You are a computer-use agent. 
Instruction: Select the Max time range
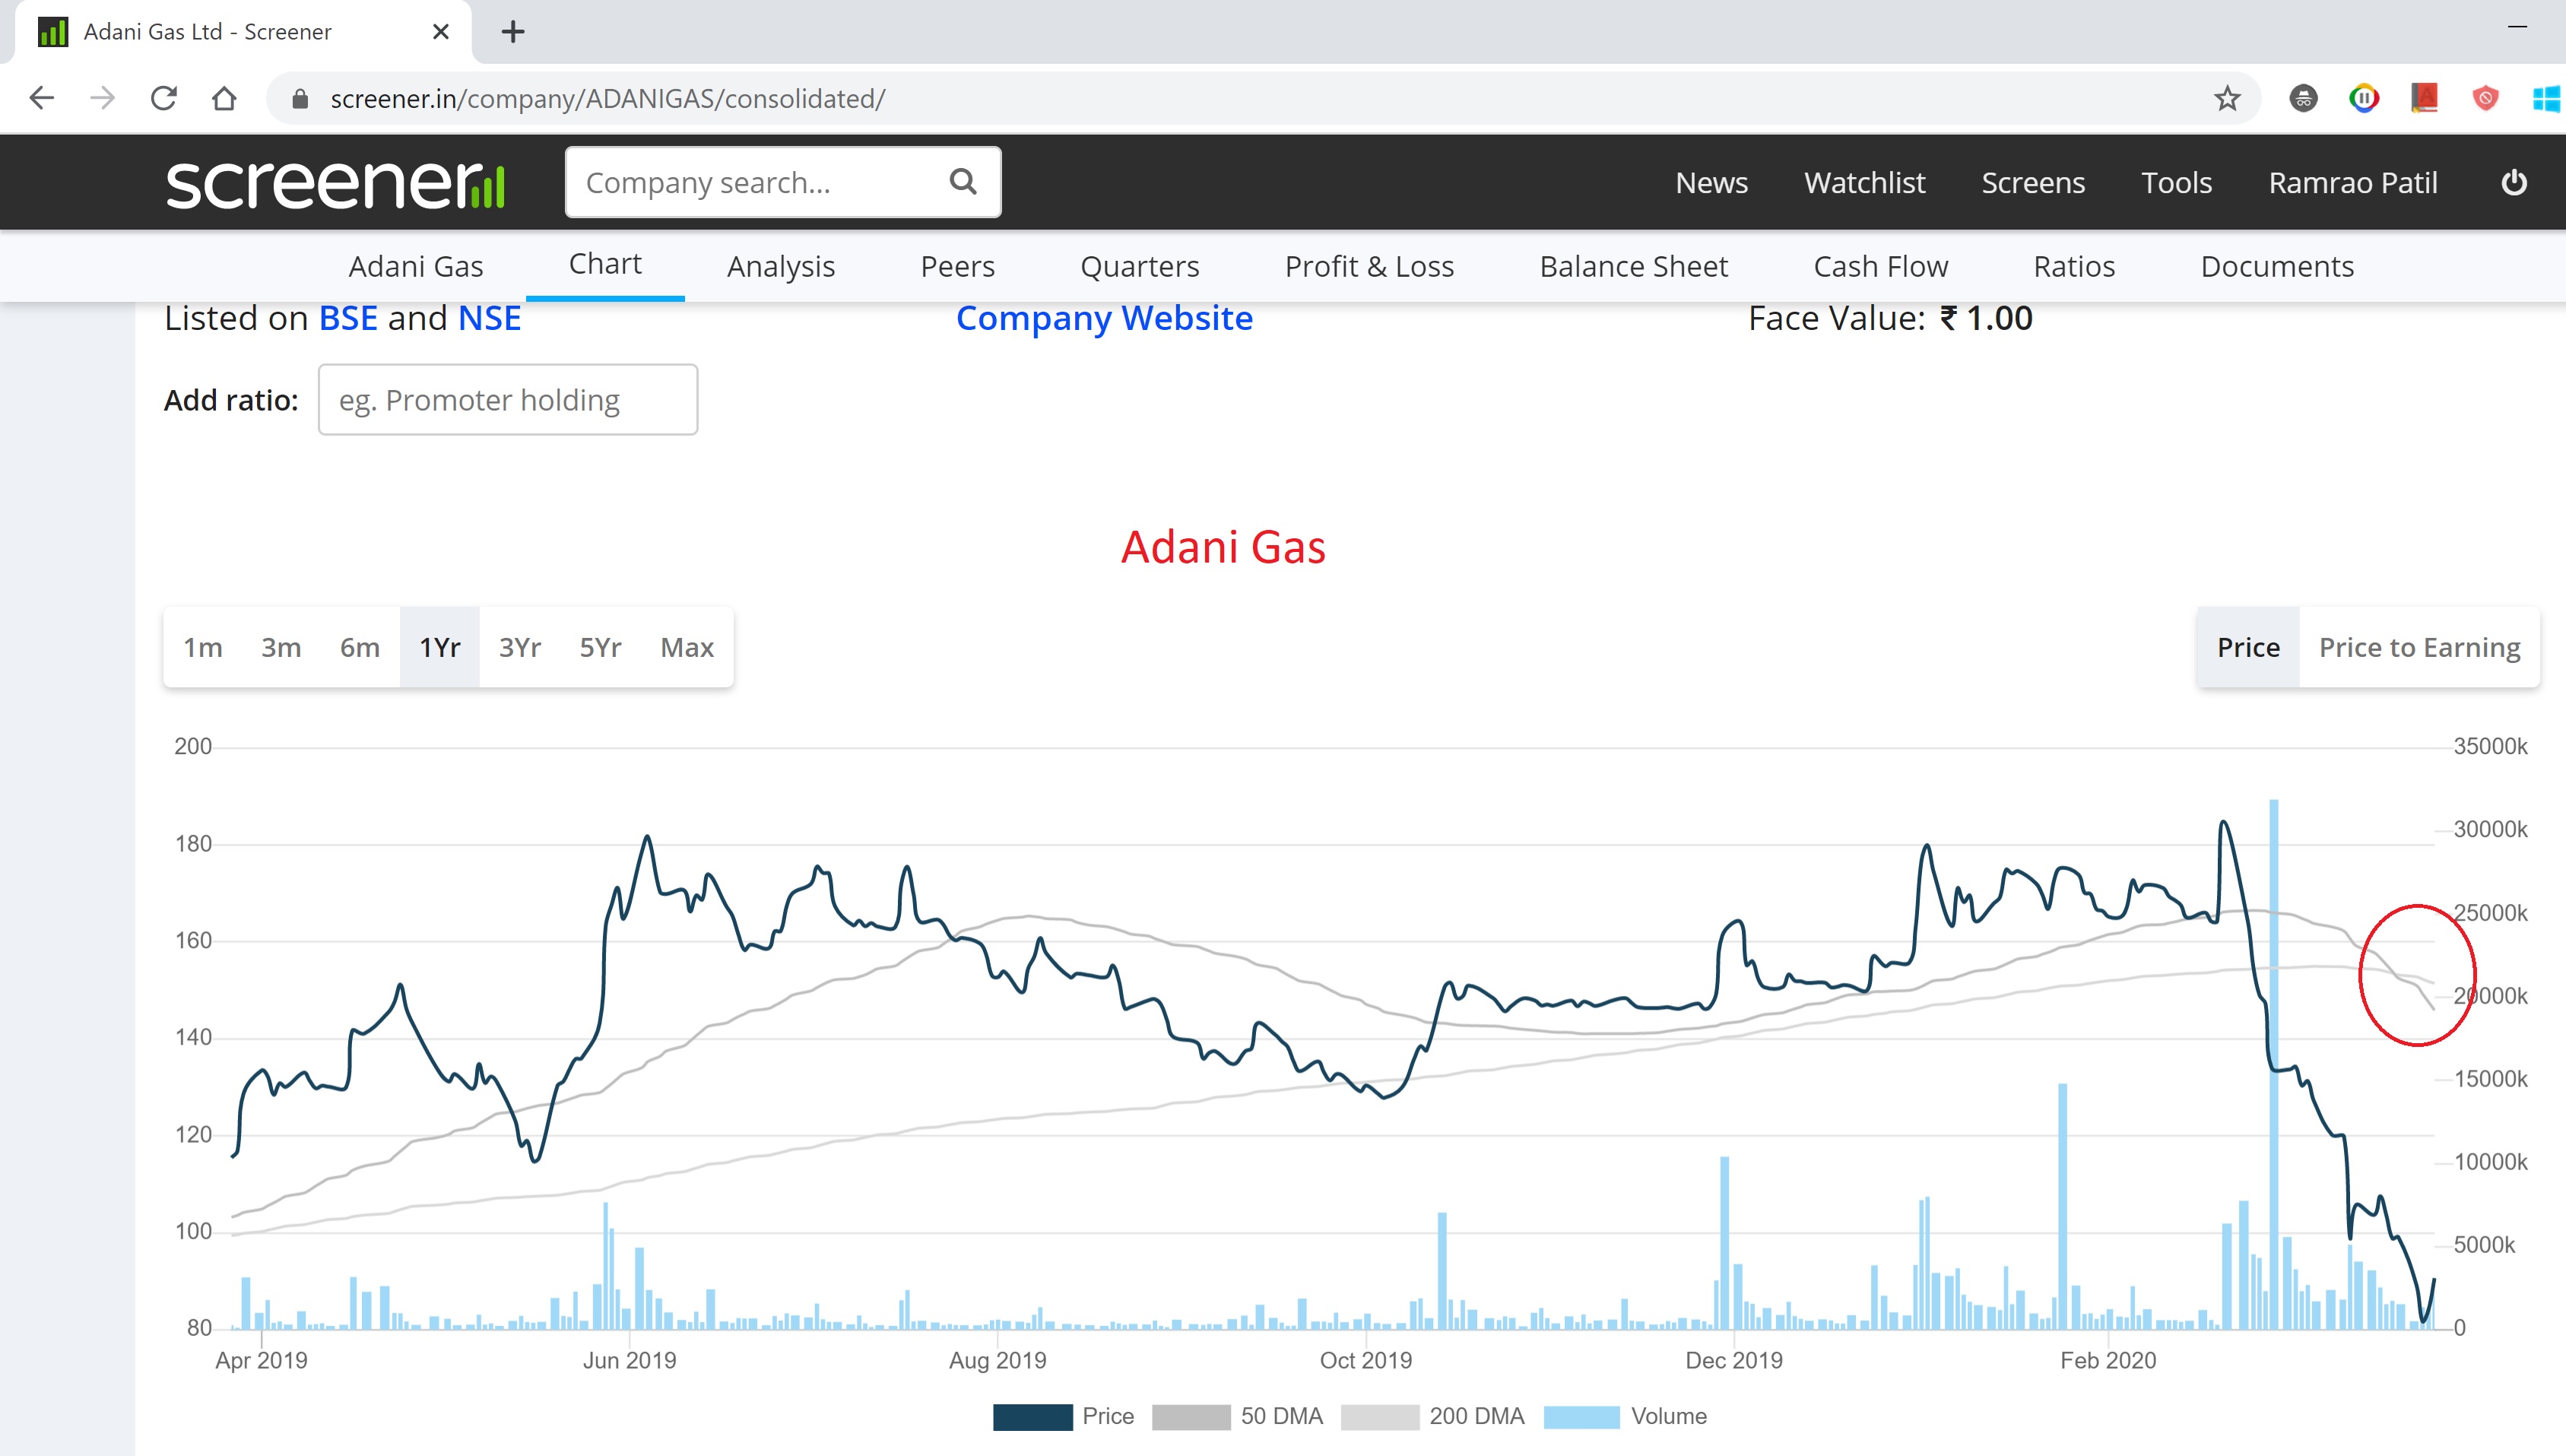click(x=686, y=647)
